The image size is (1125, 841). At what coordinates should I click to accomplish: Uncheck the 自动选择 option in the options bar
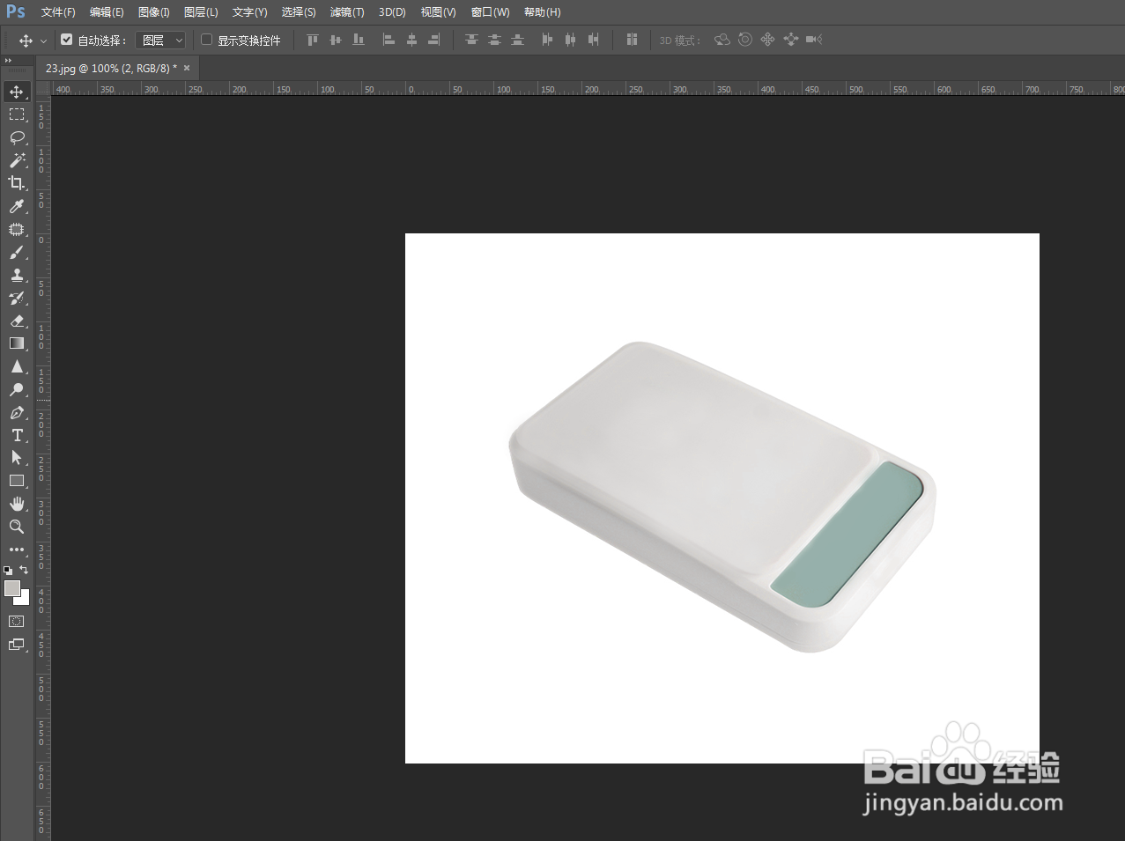click(x=67, y=39)
